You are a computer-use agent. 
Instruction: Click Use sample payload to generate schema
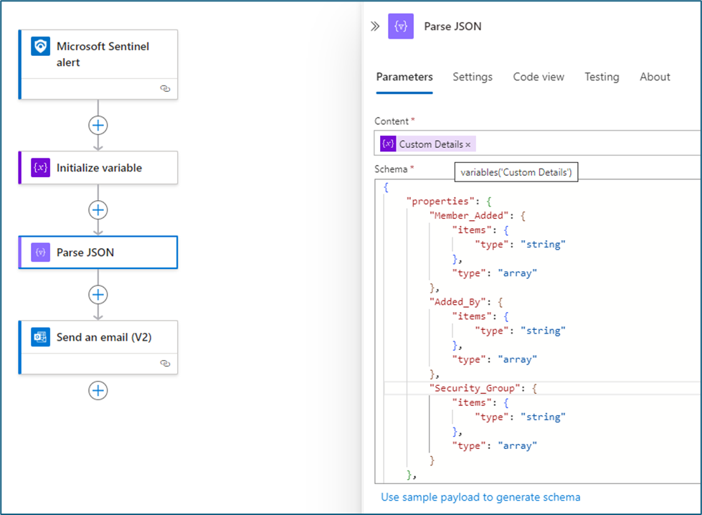[x=480, y=497]
